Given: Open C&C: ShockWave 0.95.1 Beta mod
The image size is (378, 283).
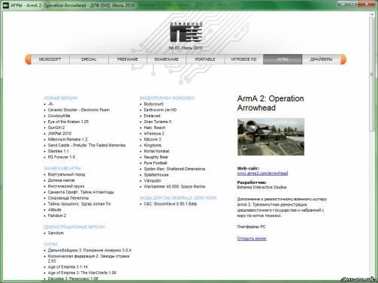Looking at the screenshot, I should click(171, 204).
